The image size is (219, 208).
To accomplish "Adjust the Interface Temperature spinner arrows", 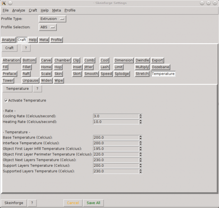I will 141,143.
